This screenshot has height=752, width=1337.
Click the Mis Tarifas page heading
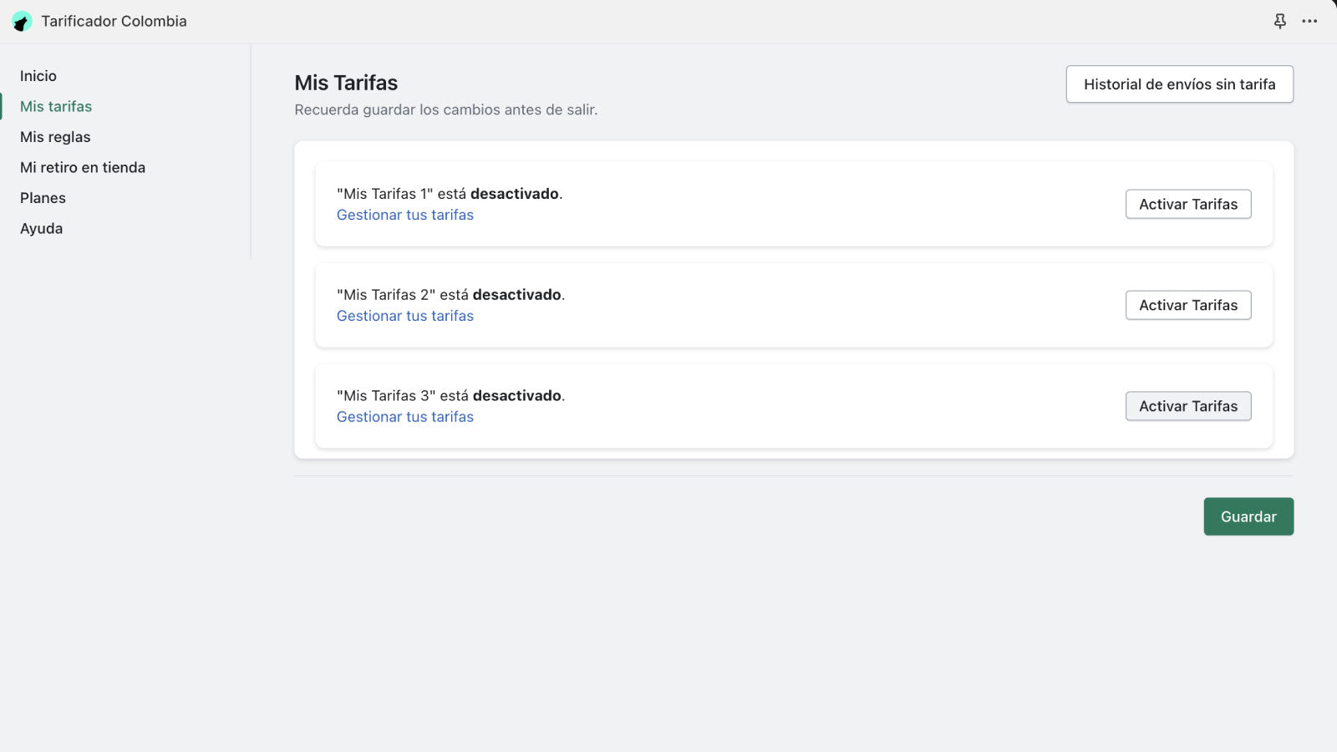(346, 83)
